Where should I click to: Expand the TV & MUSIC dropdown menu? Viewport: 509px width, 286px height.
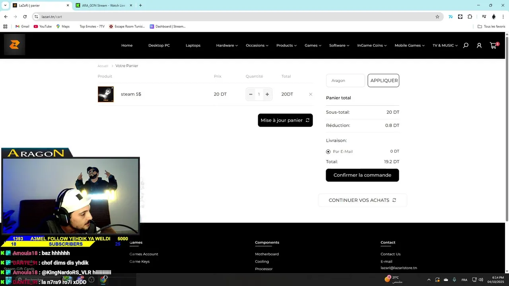tap(445, 45)
